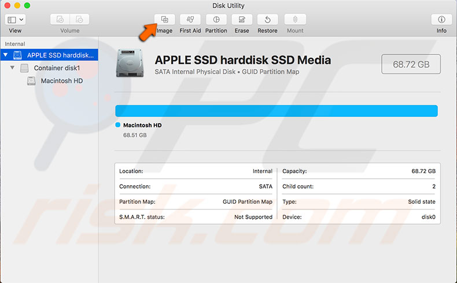Screen dimensions: 457x283
Task: Run First Aid on the disk
Action: [190, 20]
